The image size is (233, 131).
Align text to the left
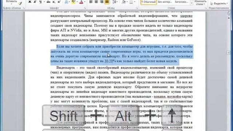[x=91, y=2]
